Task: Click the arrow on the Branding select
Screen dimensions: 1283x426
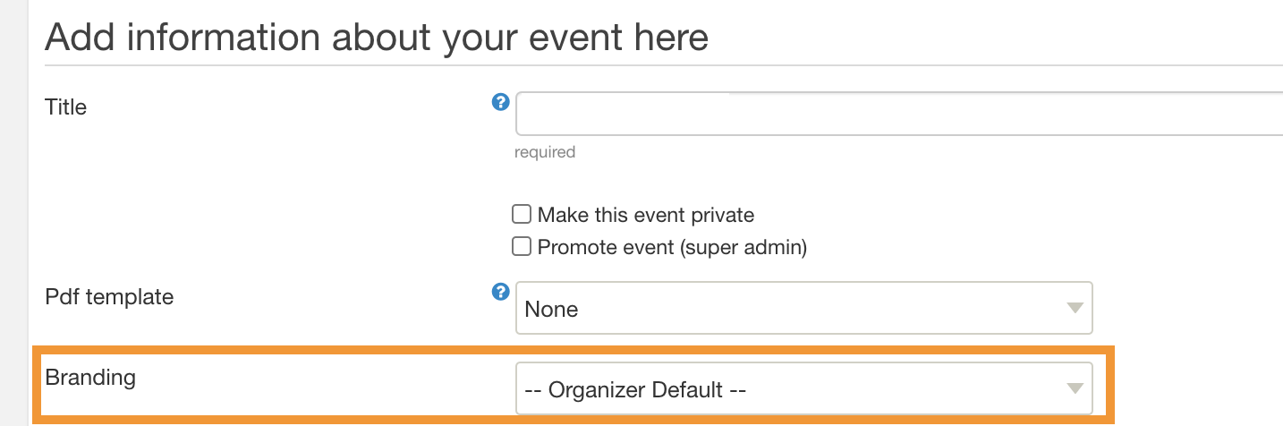Action: [x=1074, y=388]
